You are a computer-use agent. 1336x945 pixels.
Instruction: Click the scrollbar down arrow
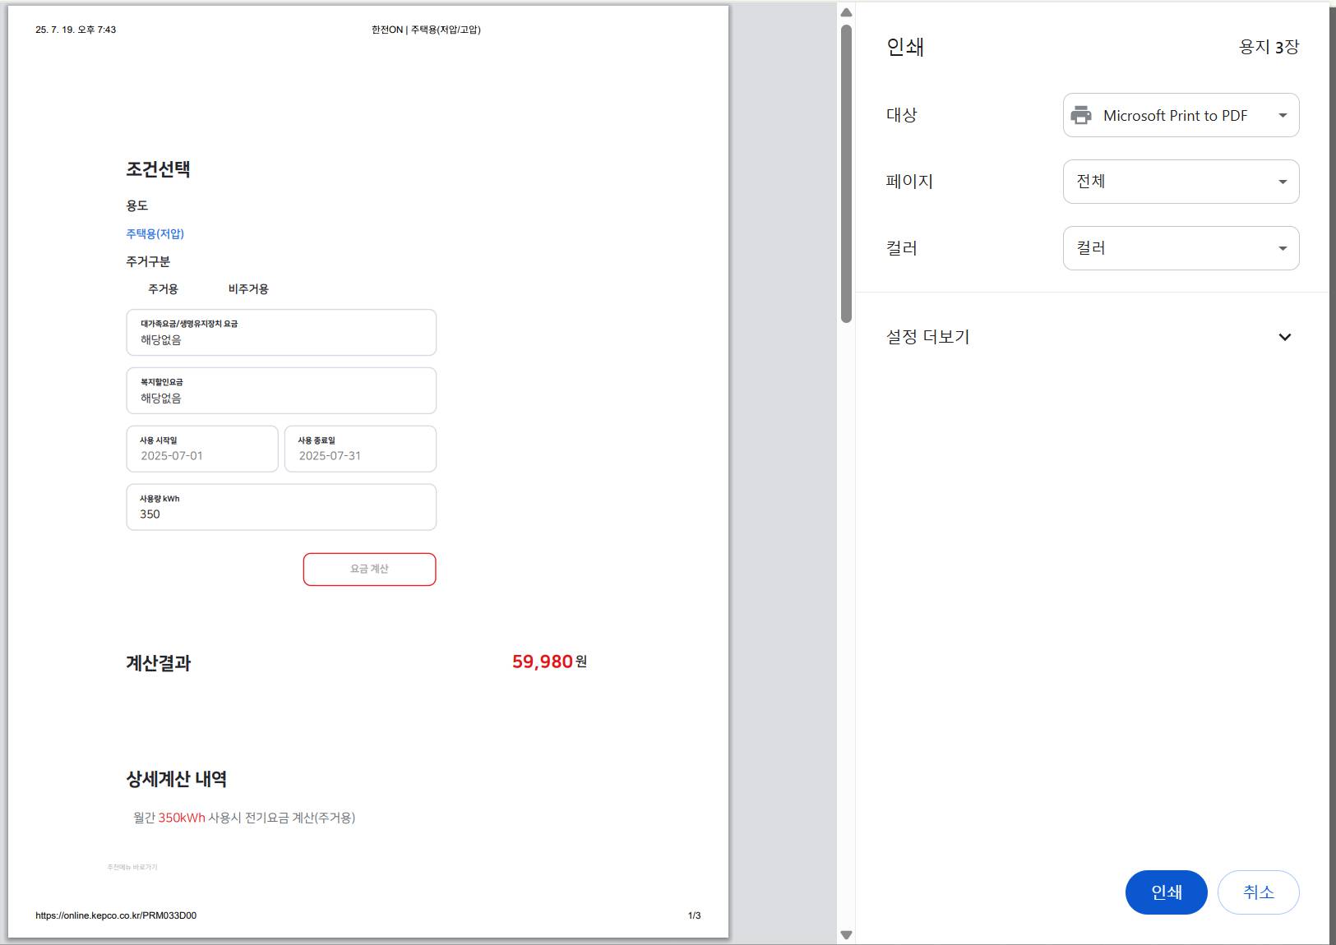844,933
